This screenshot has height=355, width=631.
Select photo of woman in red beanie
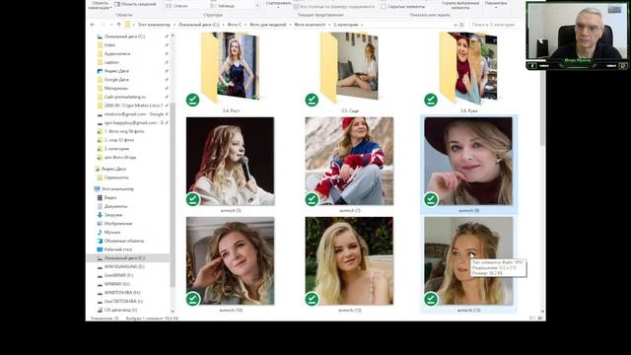coord(349,162)
